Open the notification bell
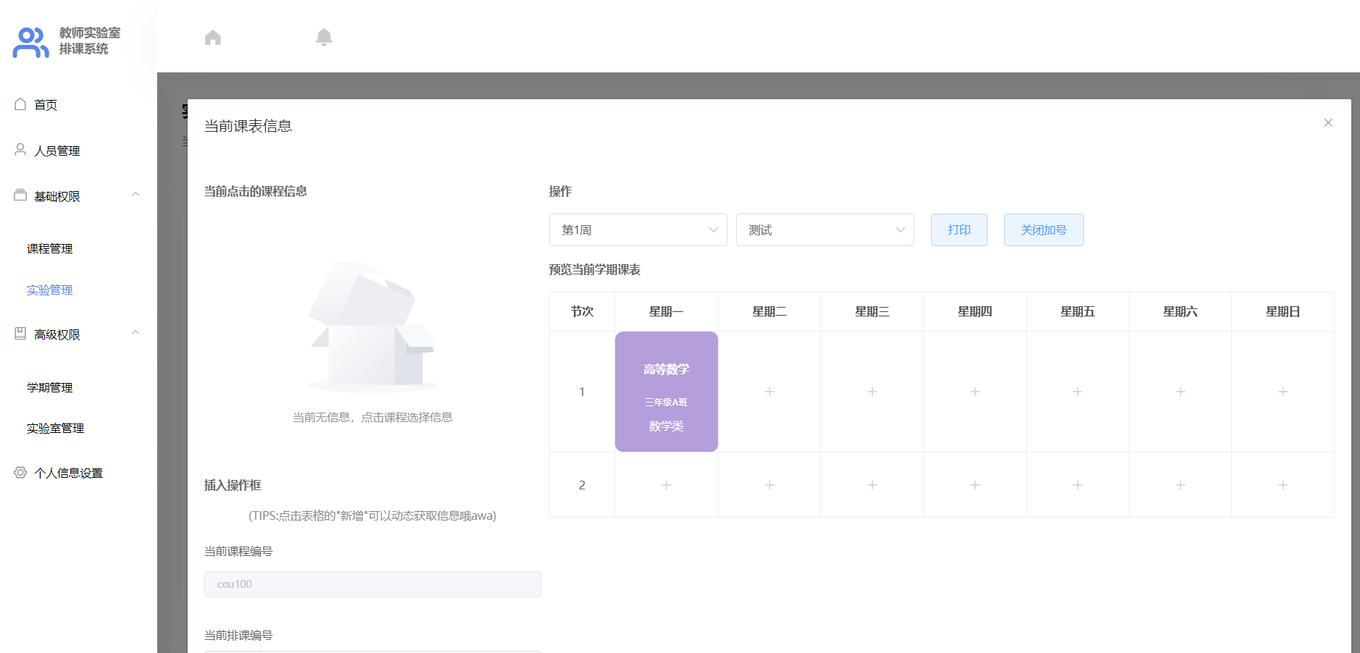The image size is (1360, 653). [324, 38]
